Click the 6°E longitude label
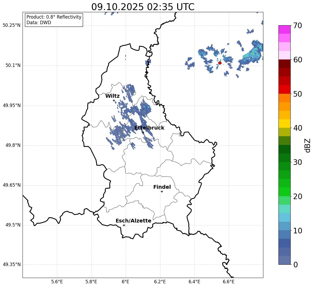 125,282
